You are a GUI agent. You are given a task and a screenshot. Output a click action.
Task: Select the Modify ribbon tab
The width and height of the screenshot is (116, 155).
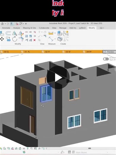coord(92,28)
